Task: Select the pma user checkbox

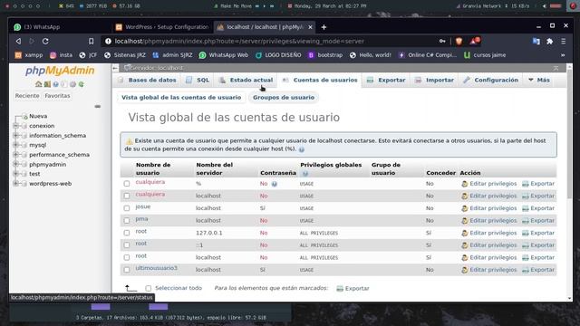Action: [127, 220]
